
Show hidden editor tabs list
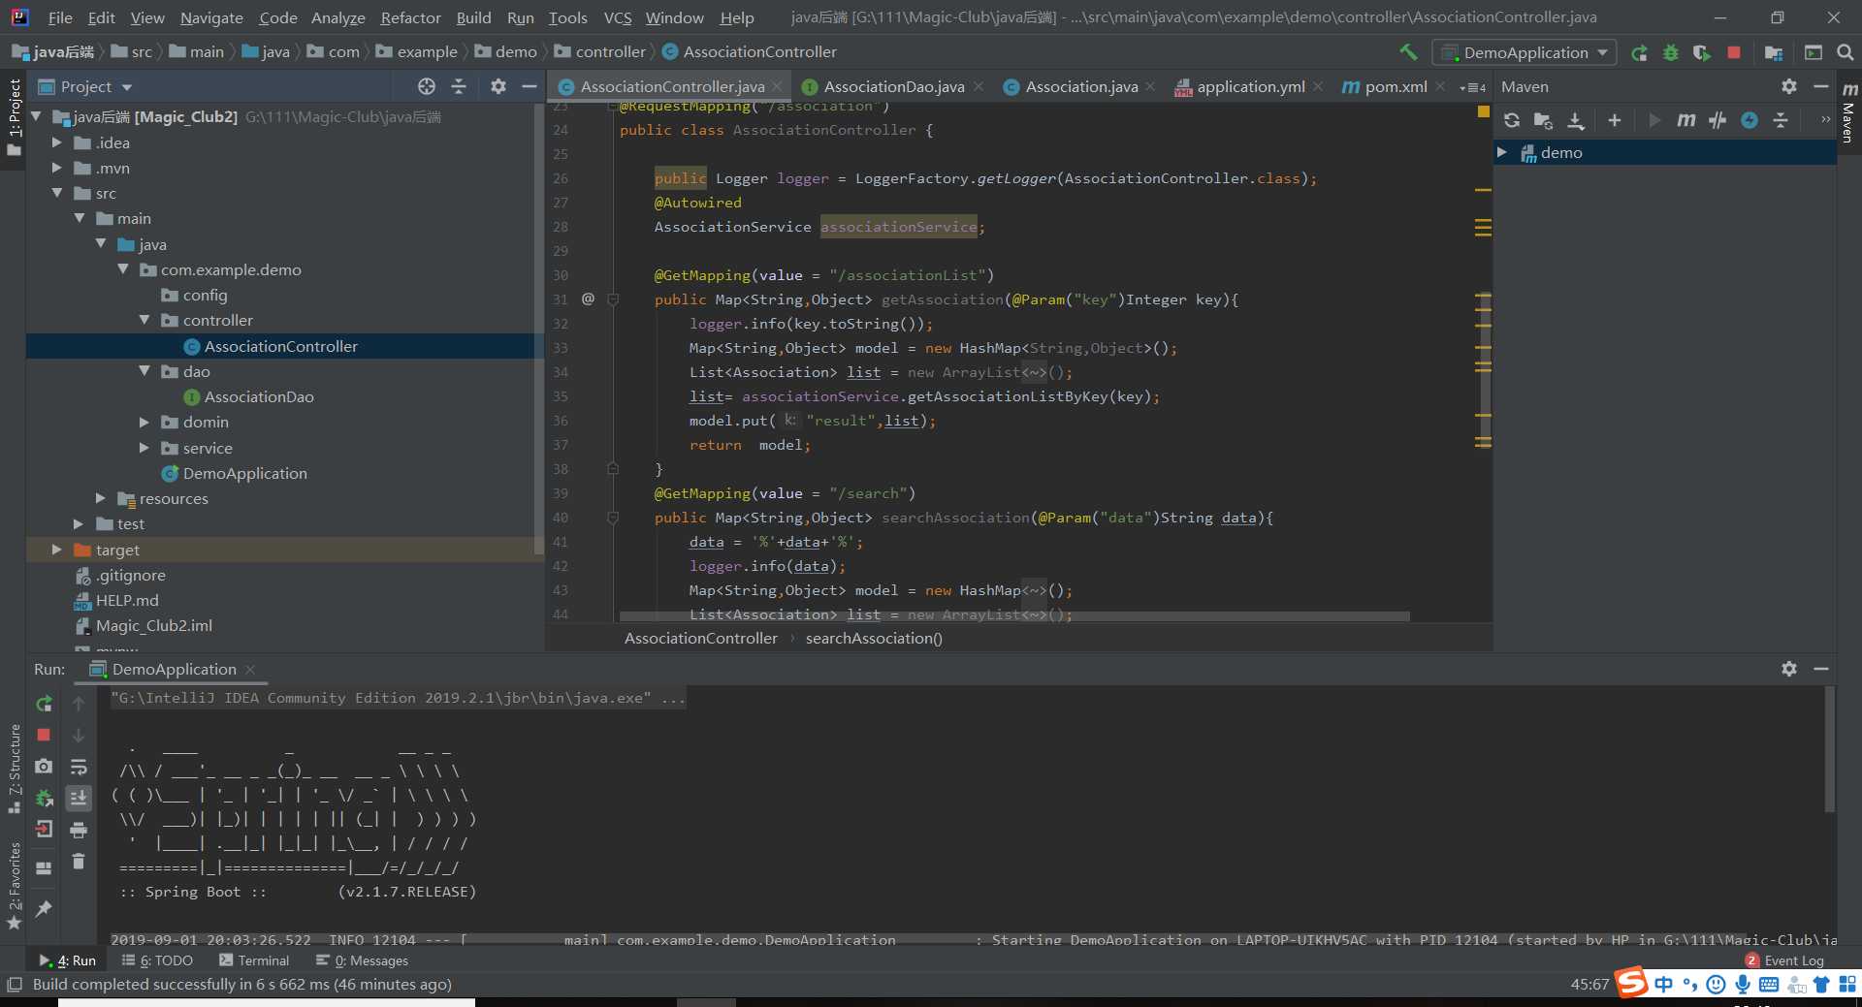(1472, 87)
